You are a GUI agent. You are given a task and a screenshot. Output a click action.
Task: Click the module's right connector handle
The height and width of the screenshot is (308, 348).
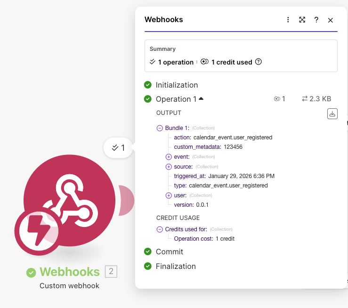127,201
